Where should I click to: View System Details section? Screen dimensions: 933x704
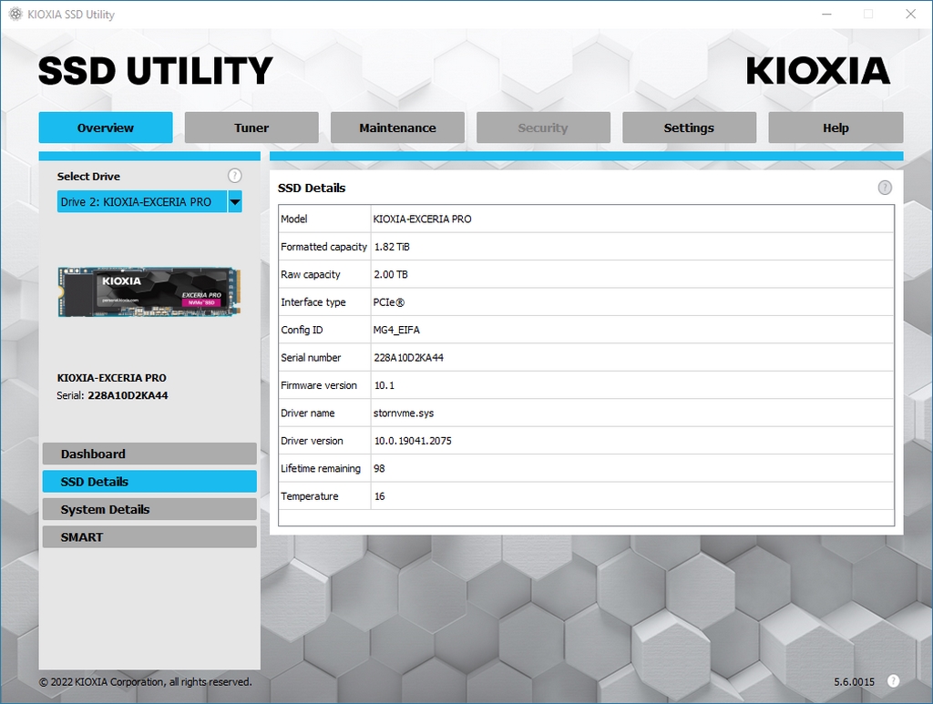[149, 509]
